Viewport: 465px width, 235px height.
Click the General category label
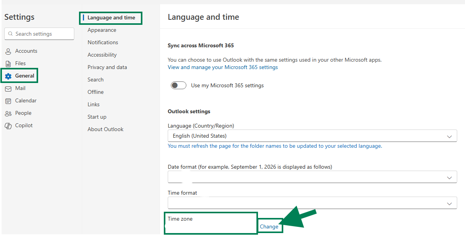click(x=25, y=76)
